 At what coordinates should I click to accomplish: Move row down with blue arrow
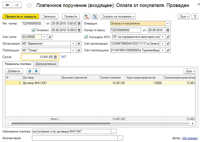(x=36, y=71)
